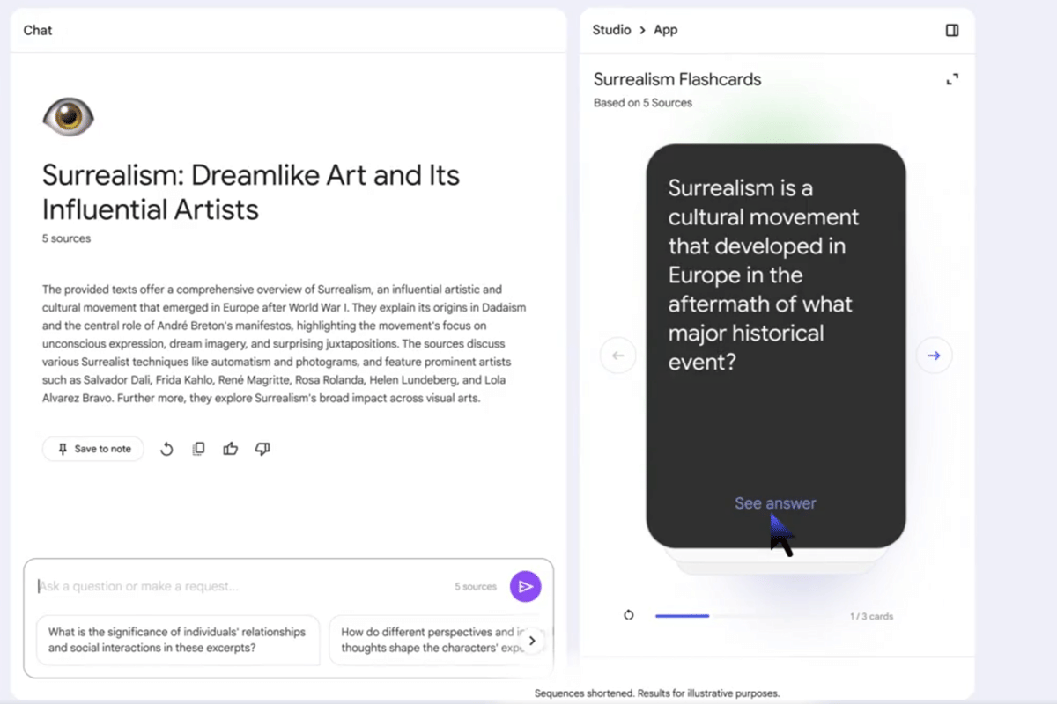Copy the summary with the copy icon

[199, 449]
